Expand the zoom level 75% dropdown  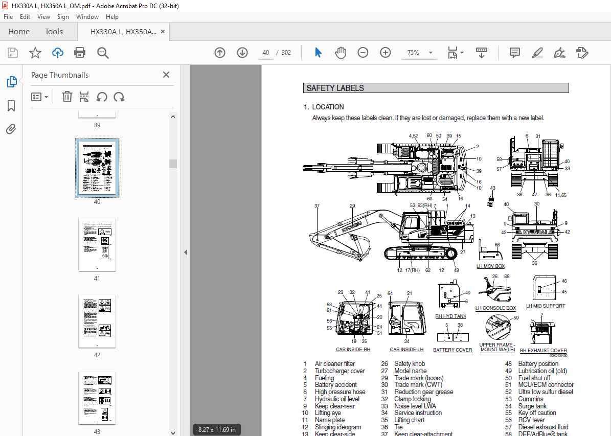tap(431, 53)
